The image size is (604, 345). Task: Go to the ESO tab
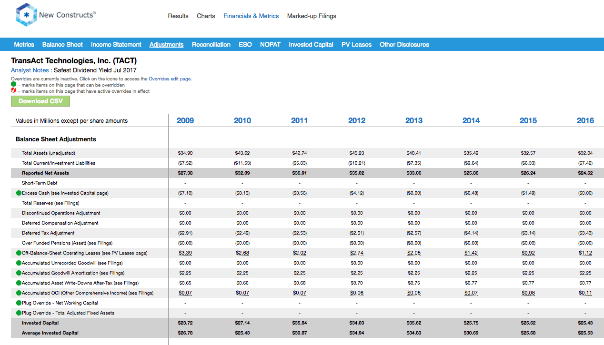pos(245,45)
